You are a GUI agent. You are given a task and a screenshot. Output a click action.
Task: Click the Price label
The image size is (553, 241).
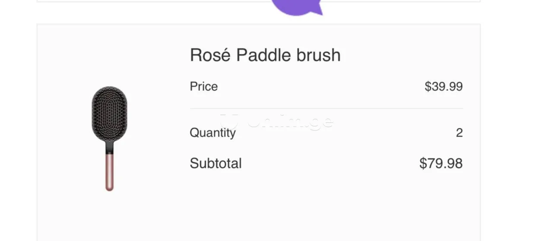(203, 86)
